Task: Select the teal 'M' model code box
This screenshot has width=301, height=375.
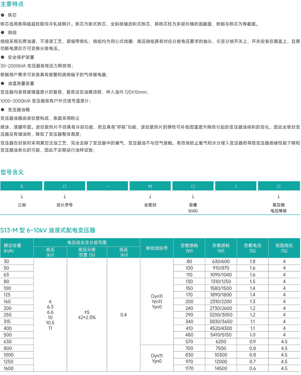Action: tap(150, 186)
